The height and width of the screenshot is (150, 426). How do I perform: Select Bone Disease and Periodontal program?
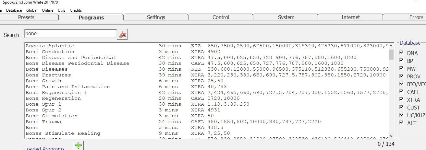[207, 57]
